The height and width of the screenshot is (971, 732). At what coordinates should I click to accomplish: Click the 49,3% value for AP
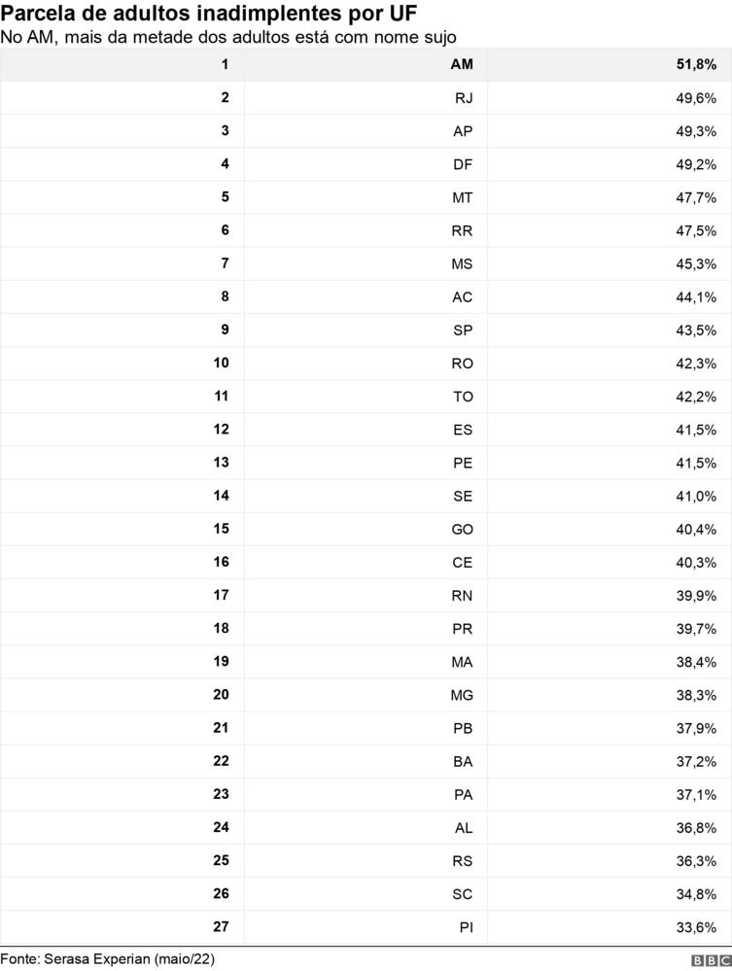click(x=697, y=131)
